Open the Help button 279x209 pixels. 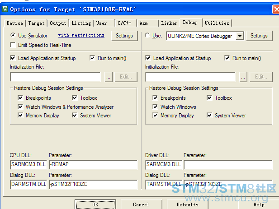pyautogui.click(x=259, y=204)
